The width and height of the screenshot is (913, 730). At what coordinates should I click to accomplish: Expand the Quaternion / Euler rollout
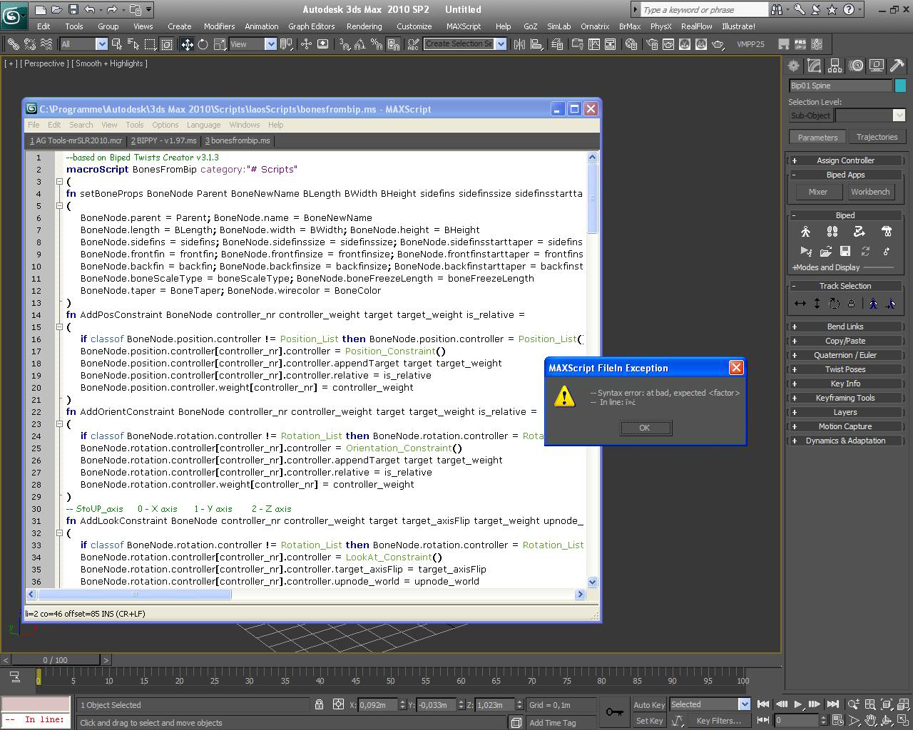[x=845, y=355]
